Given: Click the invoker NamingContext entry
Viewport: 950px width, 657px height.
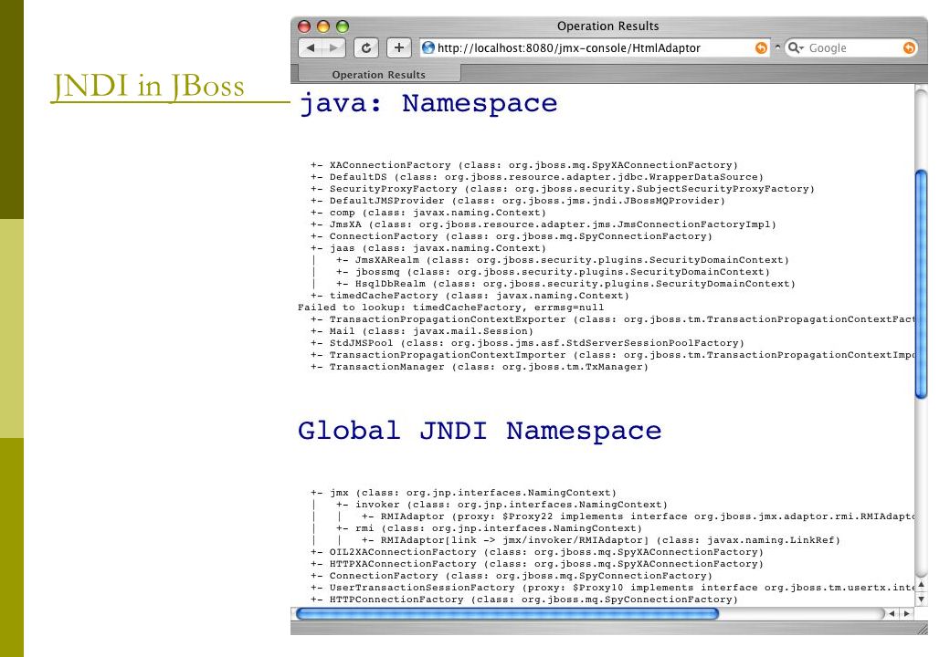Looking at the screenshot, I should click(x=501, y=505).
